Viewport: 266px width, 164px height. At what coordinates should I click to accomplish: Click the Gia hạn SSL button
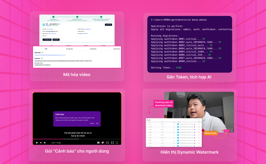108,25
